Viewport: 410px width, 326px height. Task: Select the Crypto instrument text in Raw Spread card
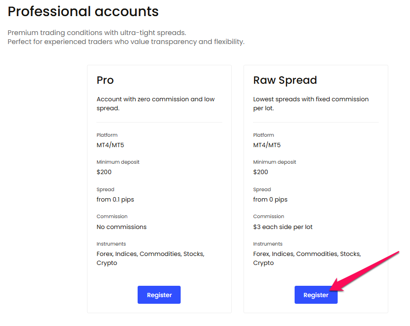(263, 263)
